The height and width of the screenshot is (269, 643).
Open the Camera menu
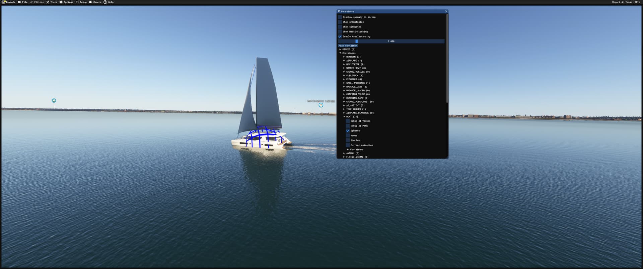95,2
